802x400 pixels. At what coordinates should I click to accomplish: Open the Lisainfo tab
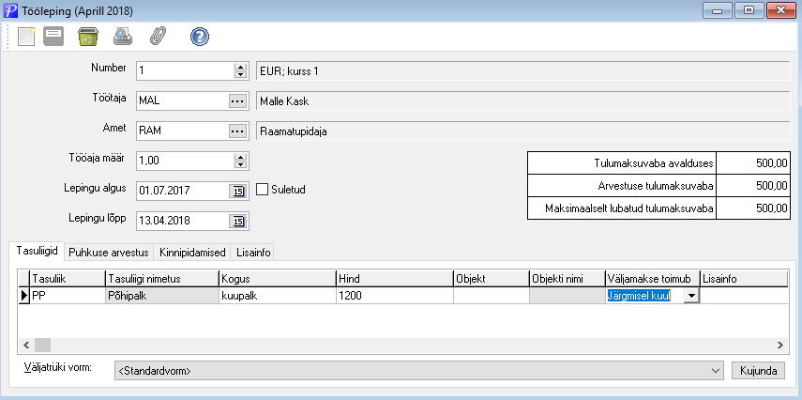click(x=252, y=253)
